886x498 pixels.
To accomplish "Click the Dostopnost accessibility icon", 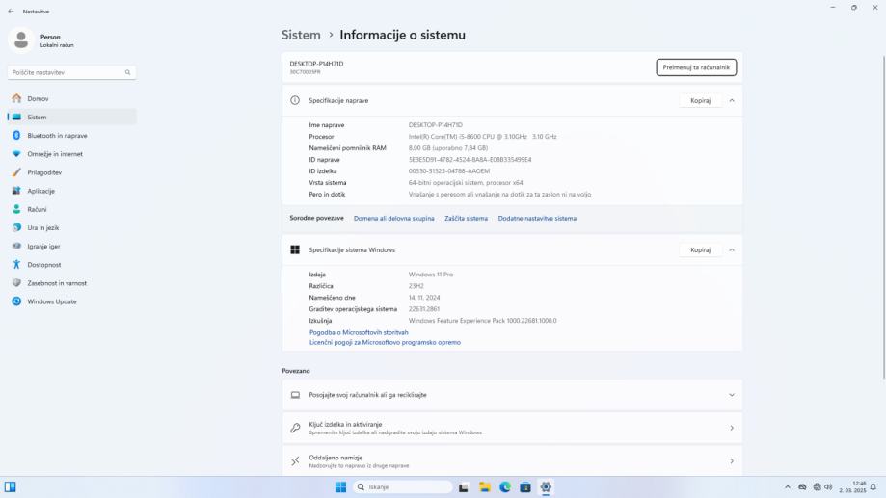I will pos(16,264).
